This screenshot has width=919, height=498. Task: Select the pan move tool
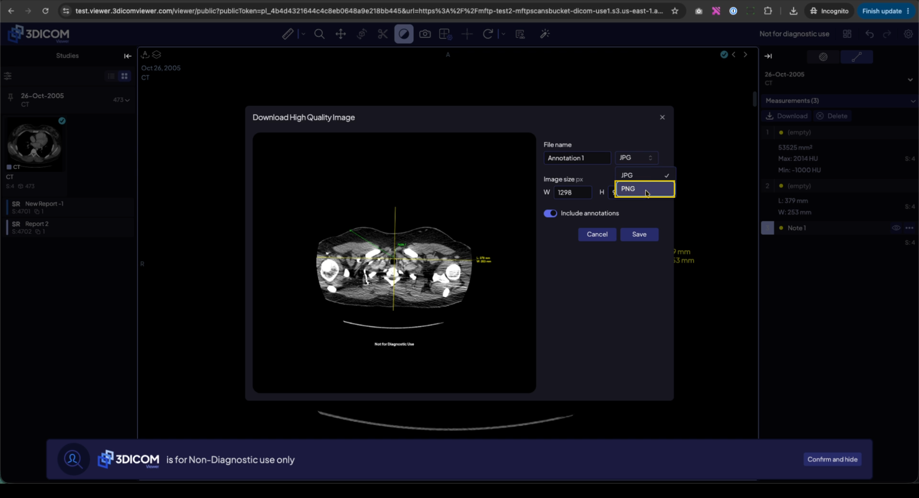341,34
